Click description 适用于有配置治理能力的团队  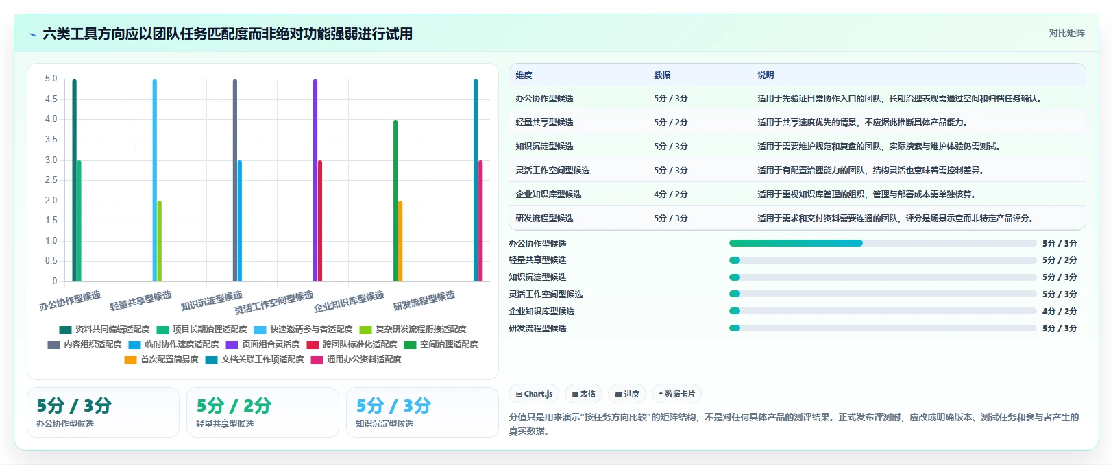[870, 171]
